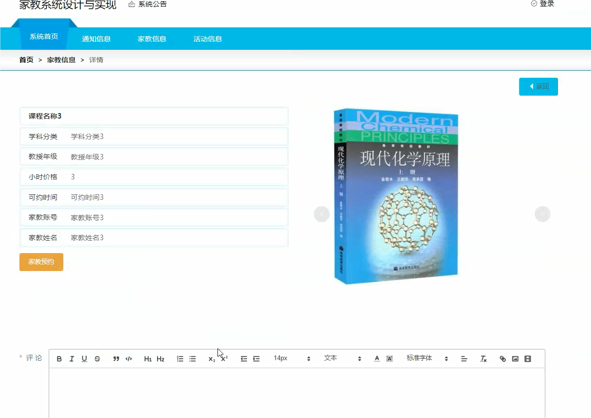Insert a blockquote in the editor
The image size is (591, 418).
pyautogui.click(x=116, y=359)
